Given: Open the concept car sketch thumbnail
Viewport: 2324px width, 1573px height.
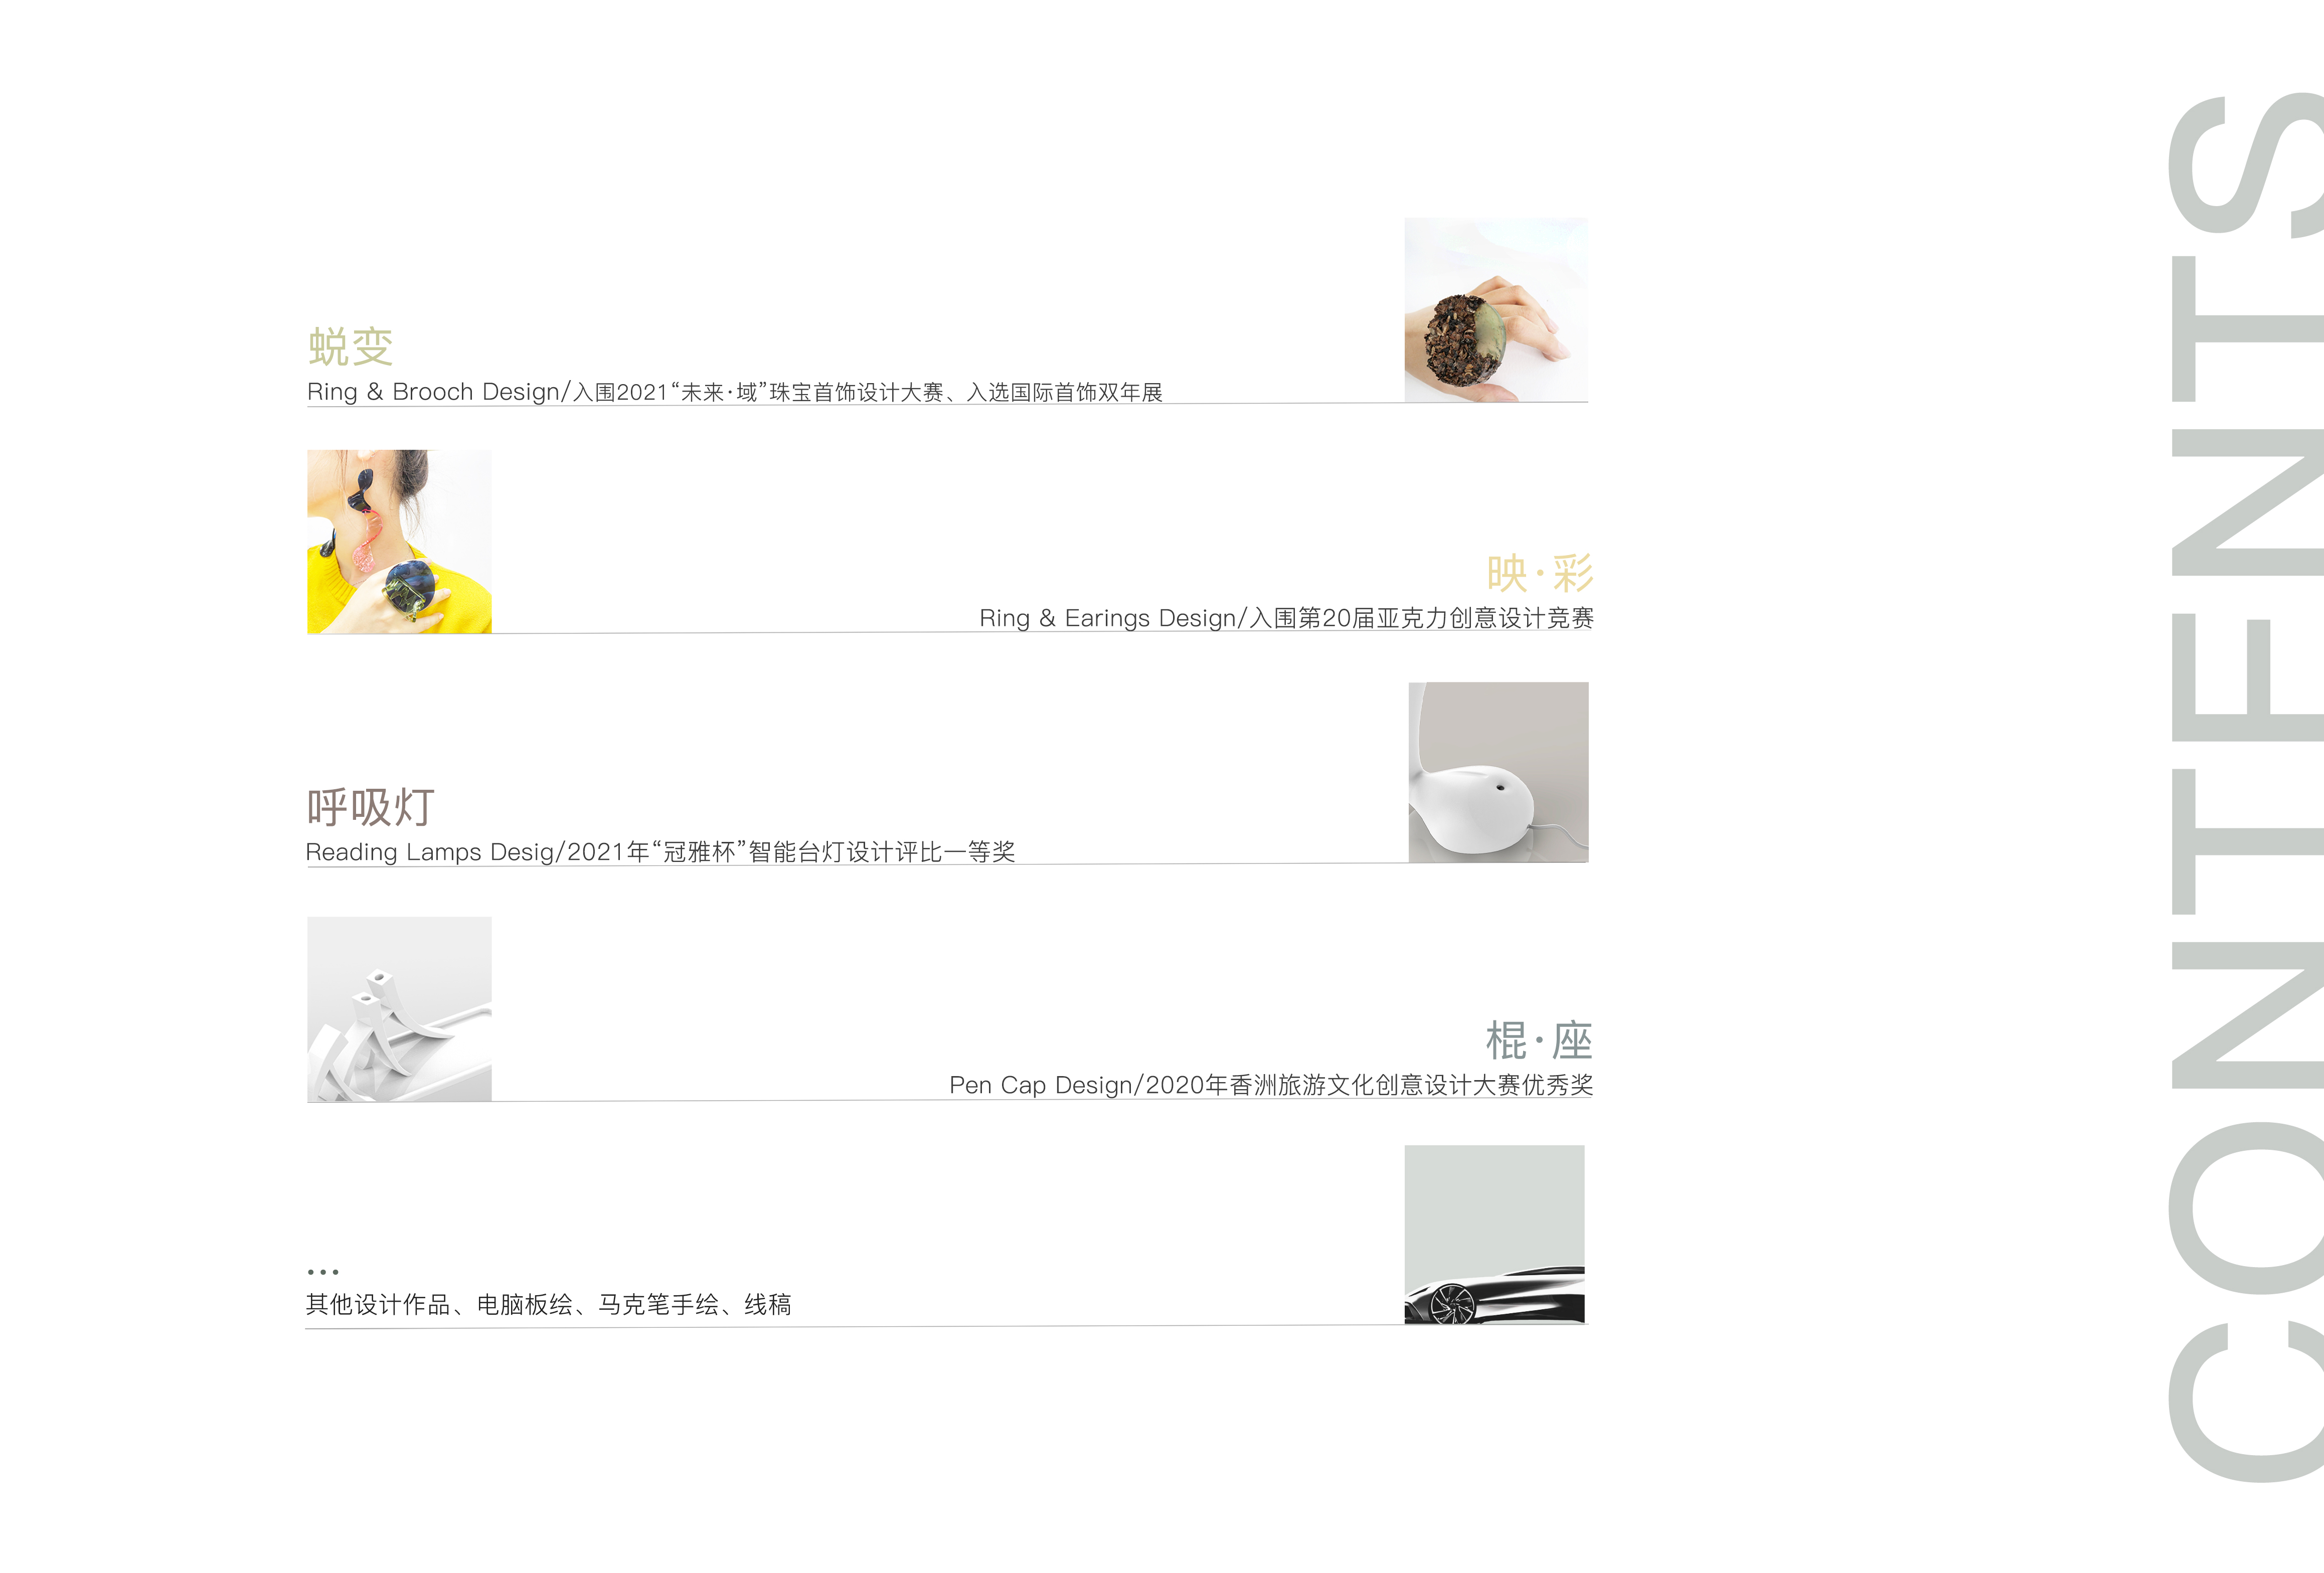Looking at the screenshot, I should point(1494,1235).
